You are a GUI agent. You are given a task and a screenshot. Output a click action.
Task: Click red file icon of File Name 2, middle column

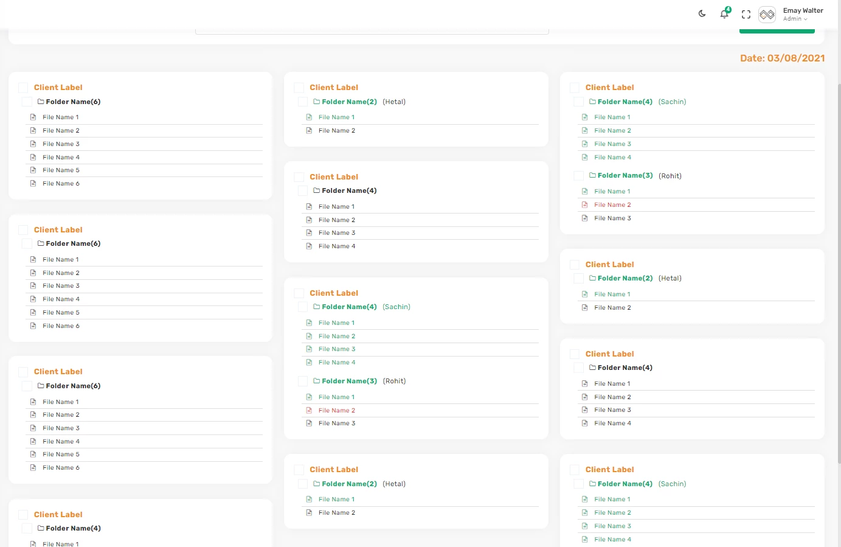pyautogui.click(x=309, y=411)
